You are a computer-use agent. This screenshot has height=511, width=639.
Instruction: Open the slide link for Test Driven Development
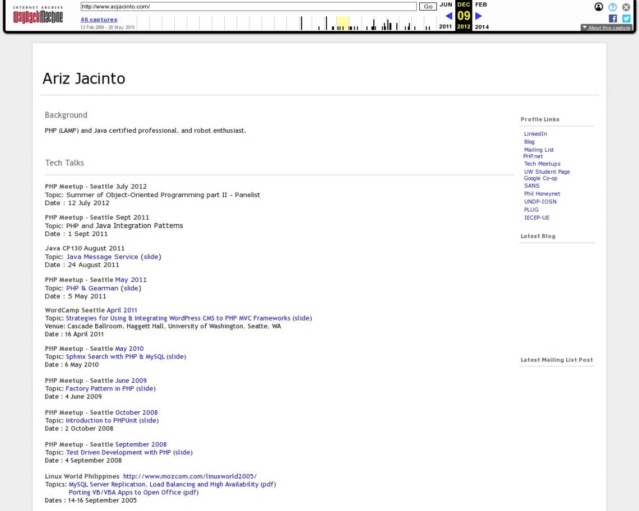tap(183, 452)
